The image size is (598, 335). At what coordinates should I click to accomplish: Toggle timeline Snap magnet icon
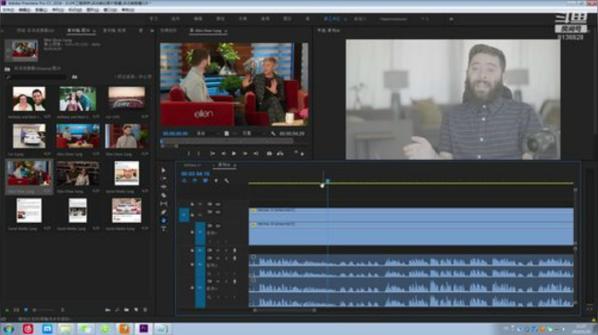click(x=195, y=181)
